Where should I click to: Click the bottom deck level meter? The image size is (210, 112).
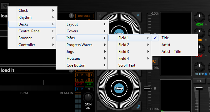click(x=78, y=102)
